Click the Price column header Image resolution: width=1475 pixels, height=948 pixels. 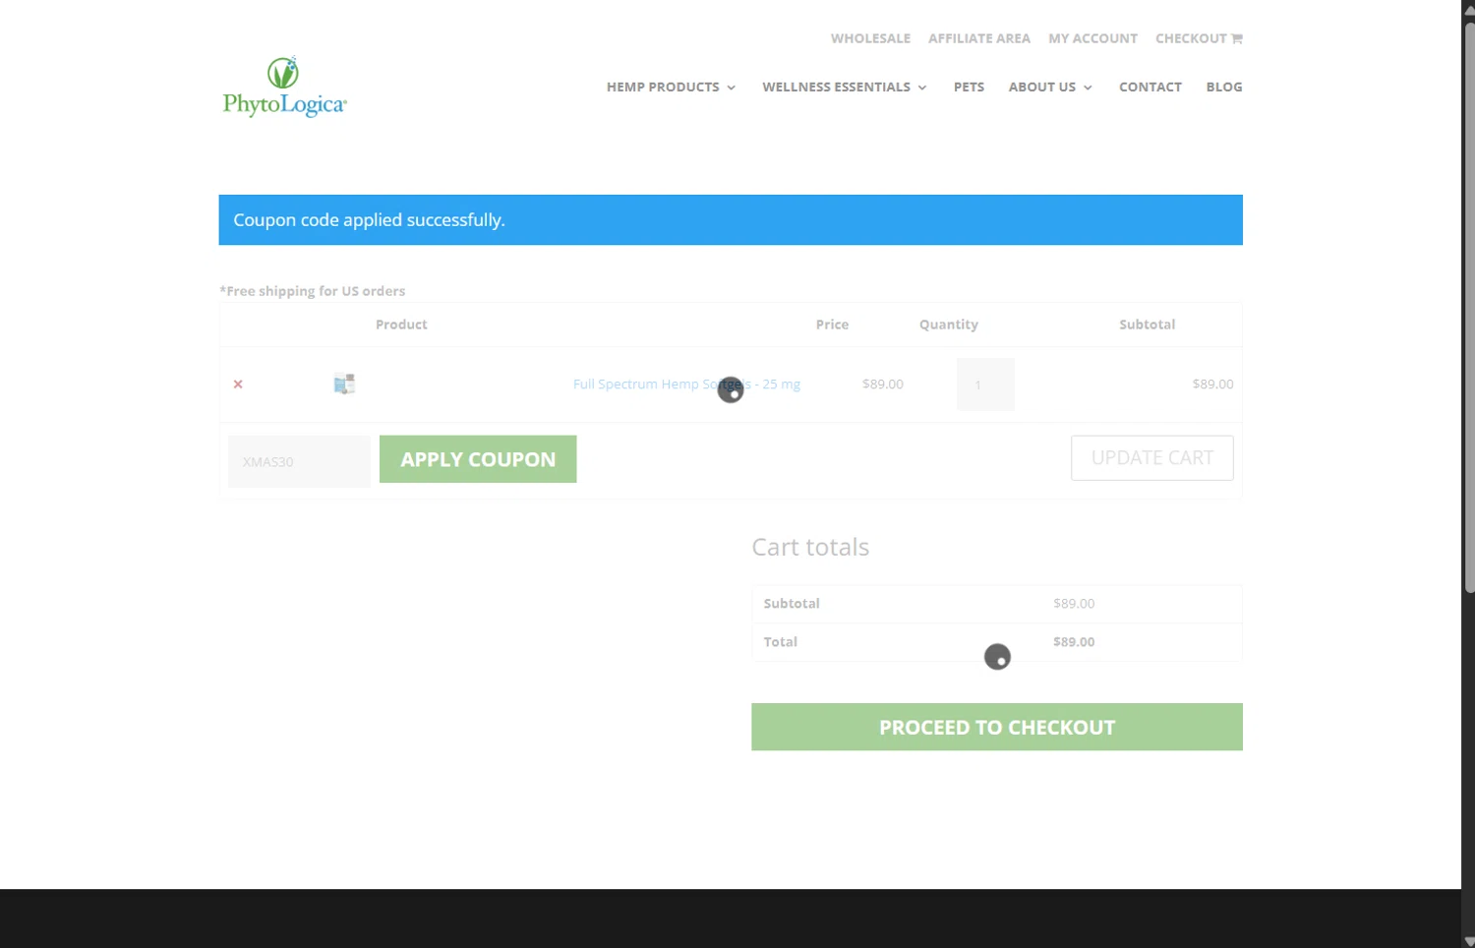point(832,325)
